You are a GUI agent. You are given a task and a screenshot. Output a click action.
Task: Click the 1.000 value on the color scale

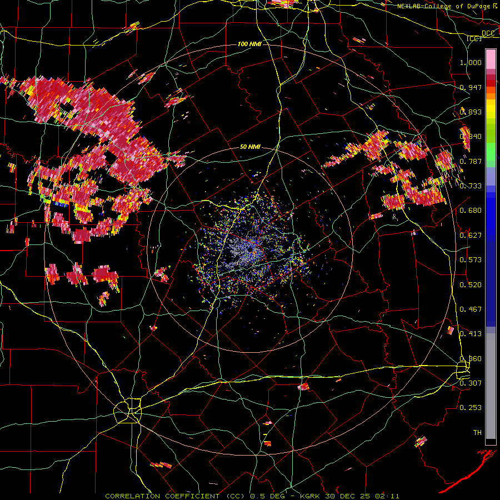click(471, 62)
